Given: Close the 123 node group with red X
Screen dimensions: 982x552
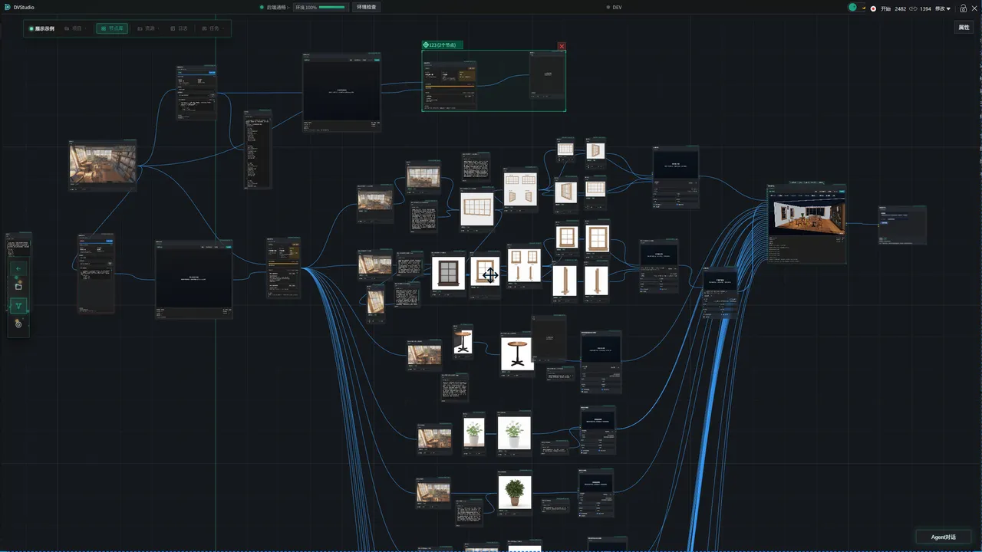Looking at the screenshot, I should (562, 46).
